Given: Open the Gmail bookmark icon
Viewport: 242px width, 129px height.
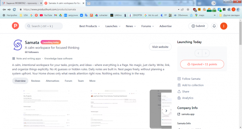Looking at the screenshot, I should point(55,15).
